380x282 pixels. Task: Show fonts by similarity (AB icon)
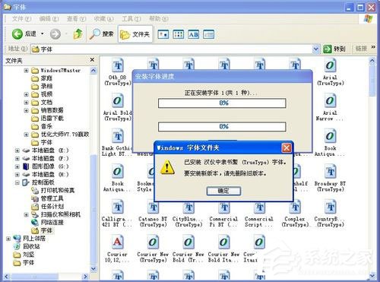coord(194,34)
